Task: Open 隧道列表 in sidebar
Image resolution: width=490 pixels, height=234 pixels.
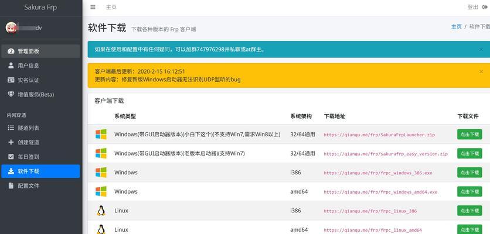Action: 40,128
